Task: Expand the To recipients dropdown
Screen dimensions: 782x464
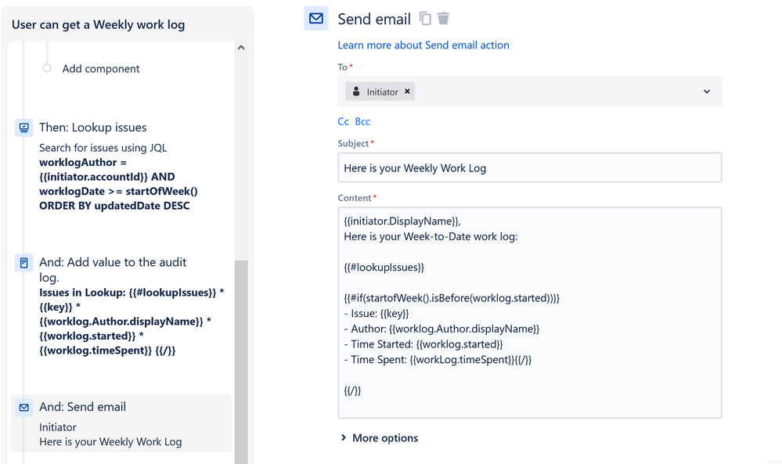Action: pos(707,91)
